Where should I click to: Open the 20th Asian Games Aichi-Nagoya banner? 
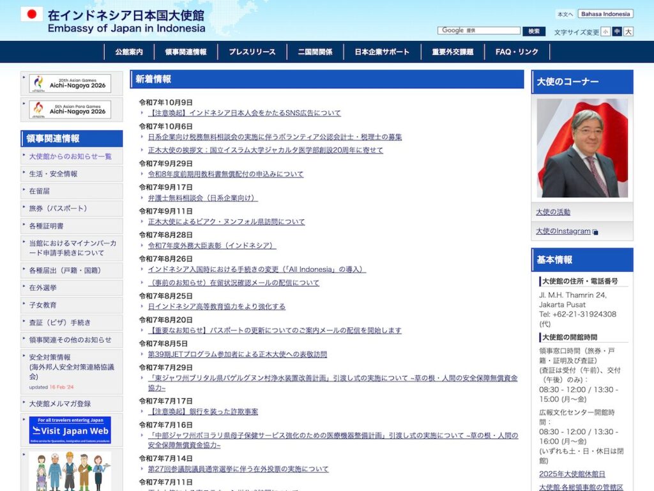pyautogui.click(x=70, y=84)
